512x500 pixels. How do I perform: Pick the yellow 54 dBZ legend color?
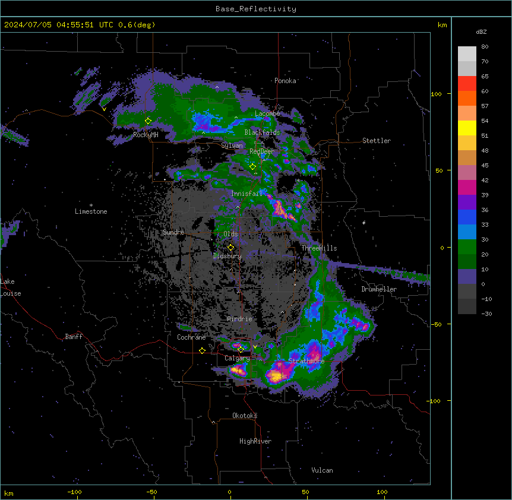(467, 128)
